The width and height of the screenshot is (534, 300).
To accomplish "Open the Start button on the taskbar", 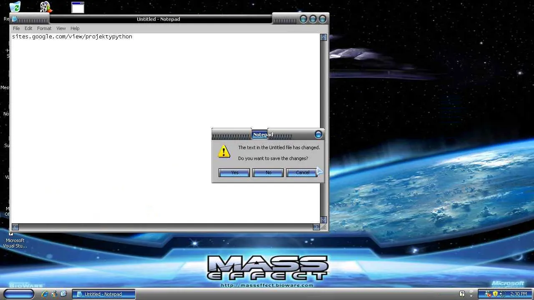I will click(19, 294).
